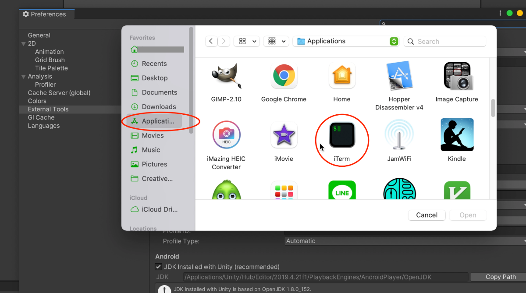Select the iMovie app icon

tap(284, 135)
